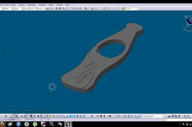This screenshot has height=127, width=192.
Task: Click the network signal tray icon
Action: tap(190, 124)
